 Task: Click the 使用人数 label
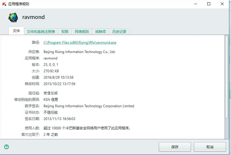point(32,128)
